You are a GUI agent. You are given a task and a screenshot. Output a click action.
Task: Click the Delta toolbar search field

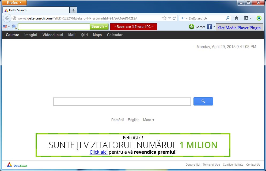click(x=54, y=26)
